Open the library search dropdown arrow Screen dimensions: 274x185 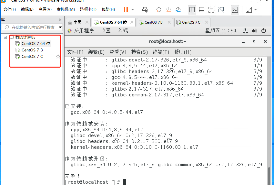60,27
